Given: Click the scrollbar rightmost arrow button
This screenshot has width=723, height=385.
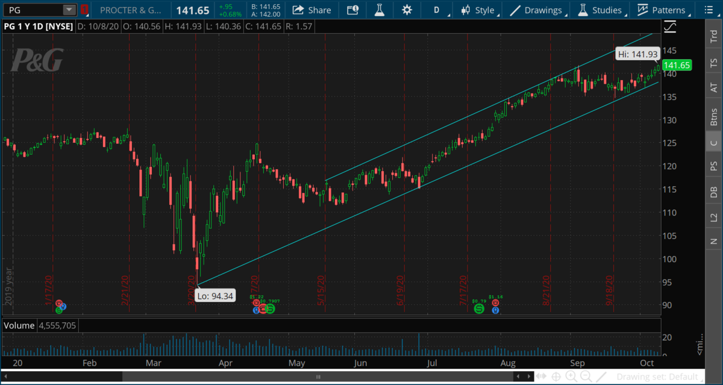Looking at the screenshot, I should 528,377.
